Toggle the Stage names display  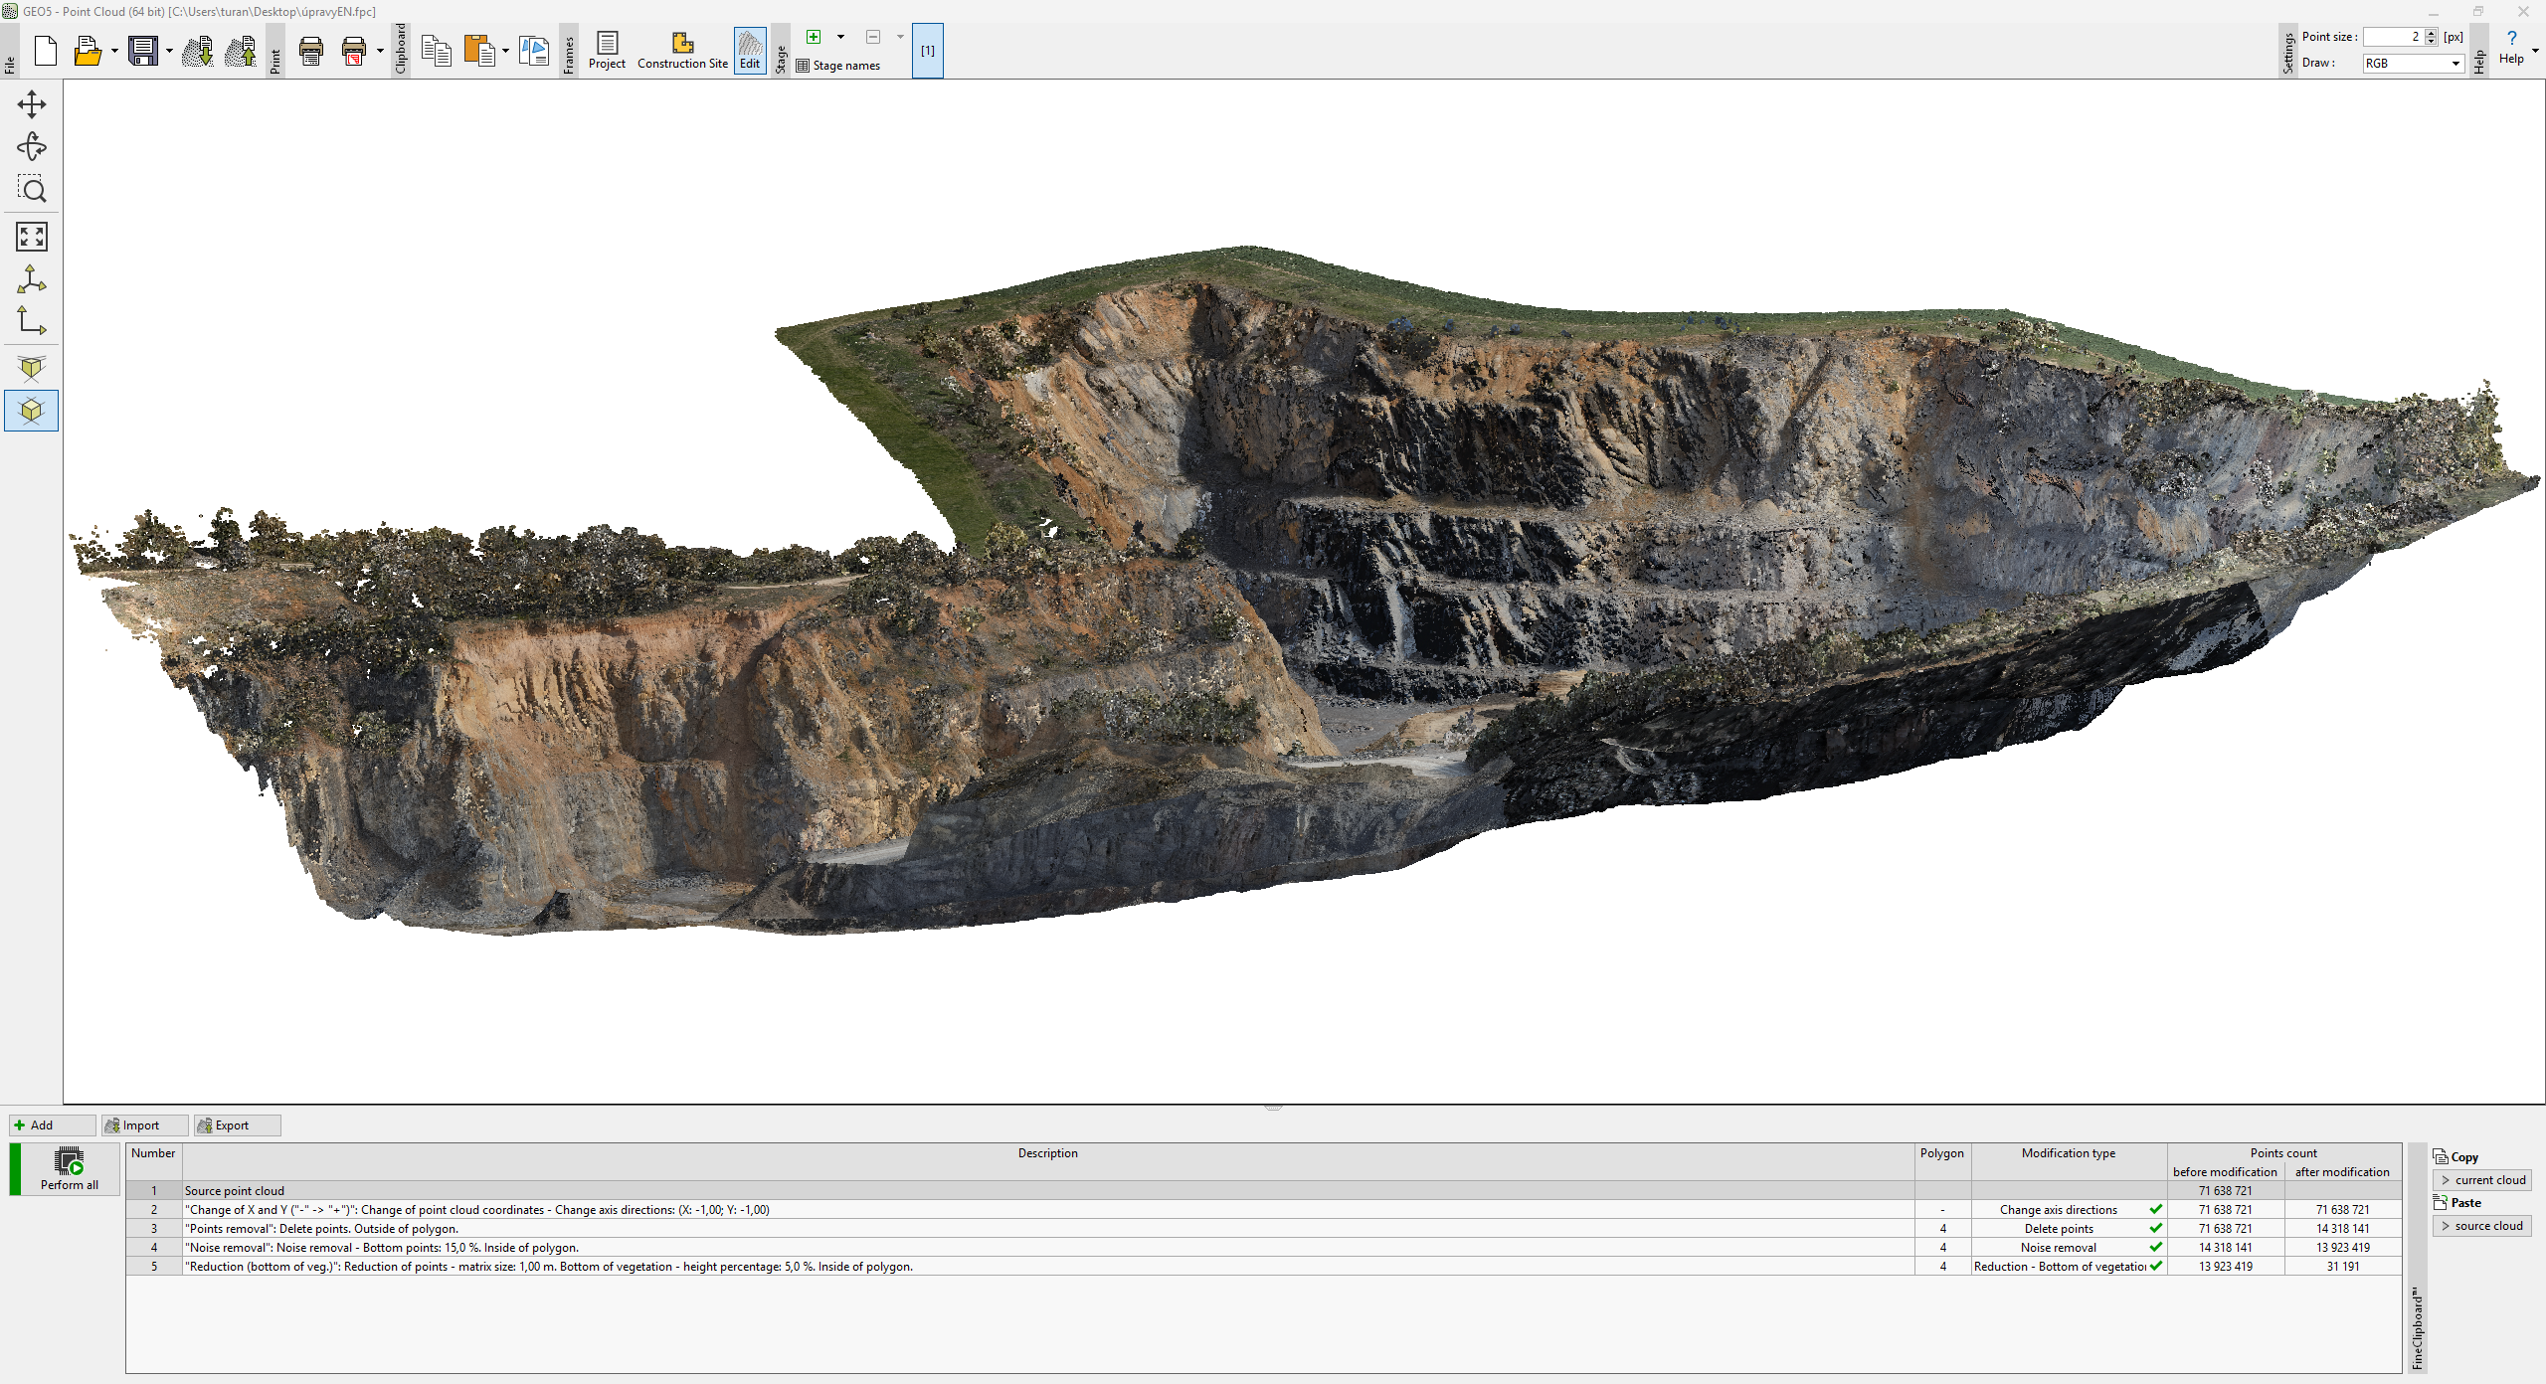click(837, 66)
